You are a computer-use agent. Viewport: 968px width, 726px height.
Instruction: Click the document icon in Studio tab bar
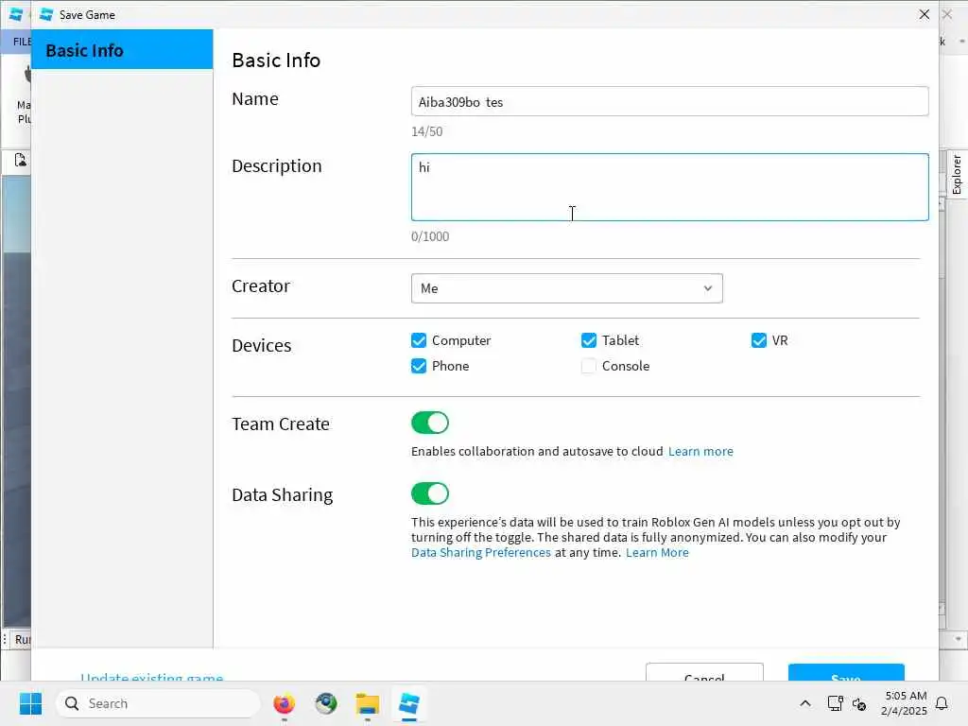pyautogui.click(x=21, y=161)
